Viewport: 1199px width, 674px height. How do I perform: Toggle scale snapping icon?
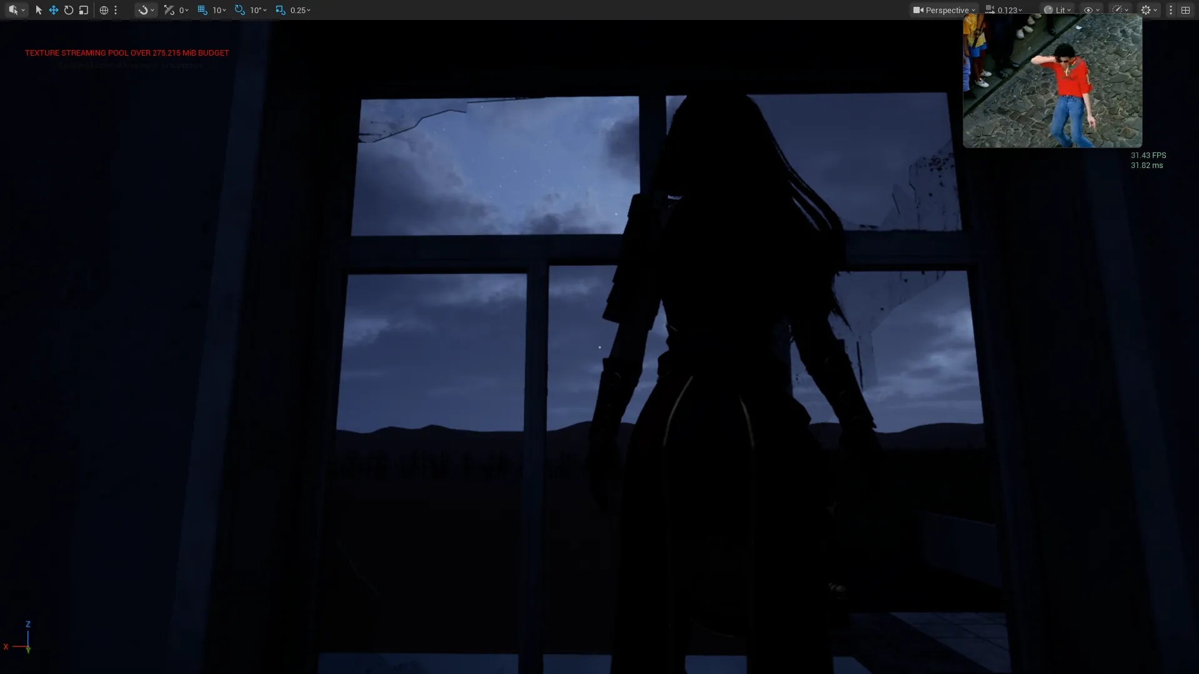281,10
